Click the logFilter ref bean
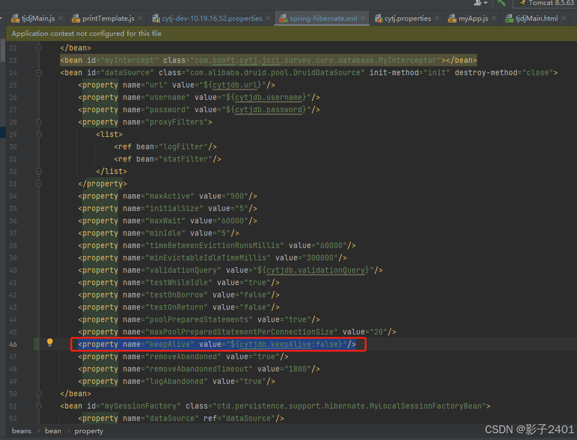The height and width of the screenshot is (440, 577). pos(165,146)
